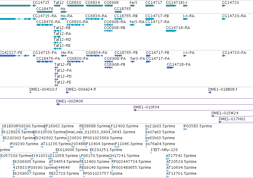This screenshot has height=178, width=253.
Task: Open EST IP03583.5prime
Action: click(x=197, y=126)
